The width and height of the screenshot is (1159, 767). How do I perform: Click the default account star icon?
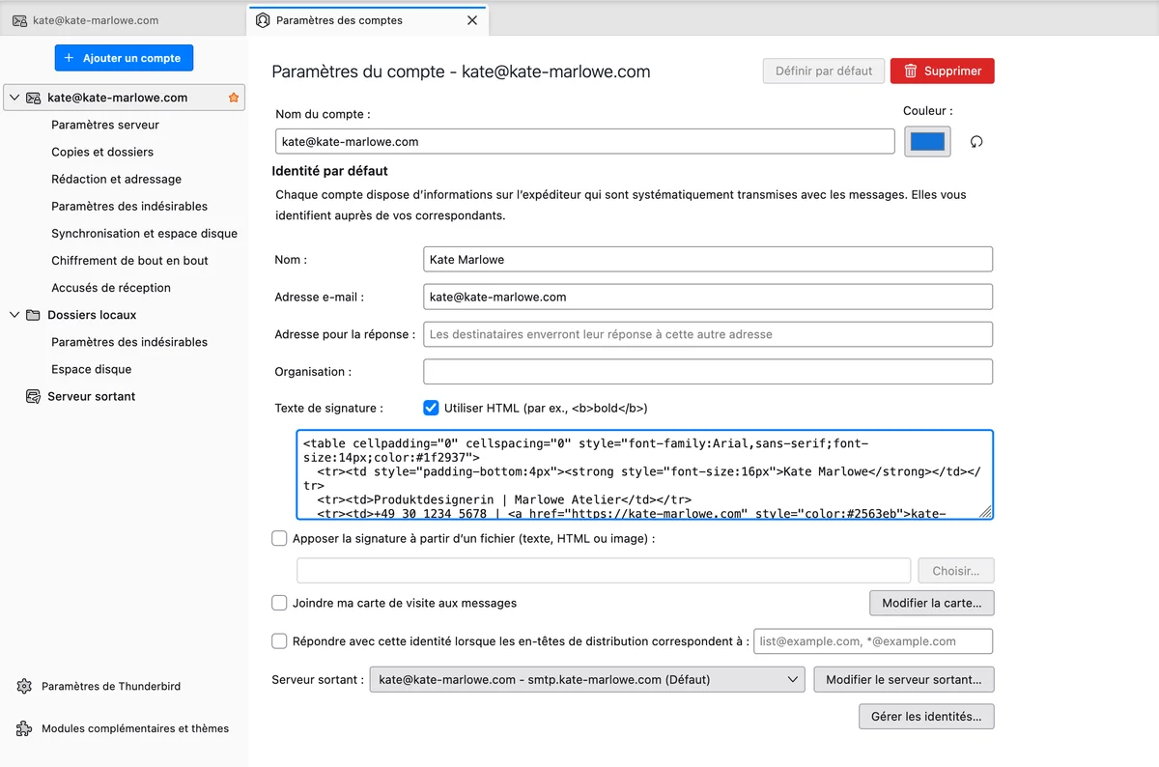[x=233, y=98]
